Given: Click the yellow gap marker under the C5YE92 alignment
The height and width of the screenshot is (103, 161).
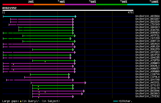Looking at the screenshot, I should [38, 97].
